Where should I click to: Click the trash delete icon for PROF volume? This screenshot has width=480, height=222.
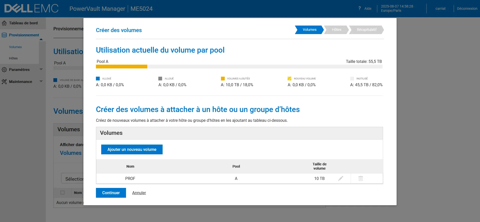coord(361,178)
